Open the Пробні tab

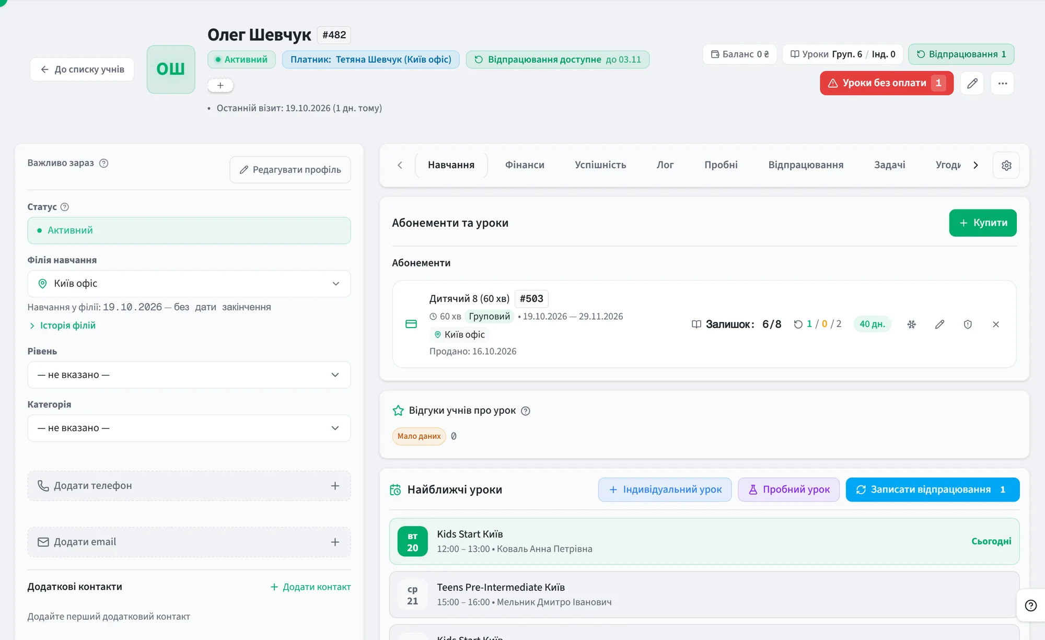tap(721, 165)
